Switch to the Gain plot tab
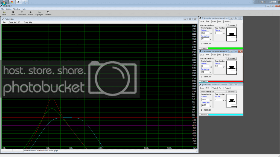The image size is (280, 157). pos(4,22)
